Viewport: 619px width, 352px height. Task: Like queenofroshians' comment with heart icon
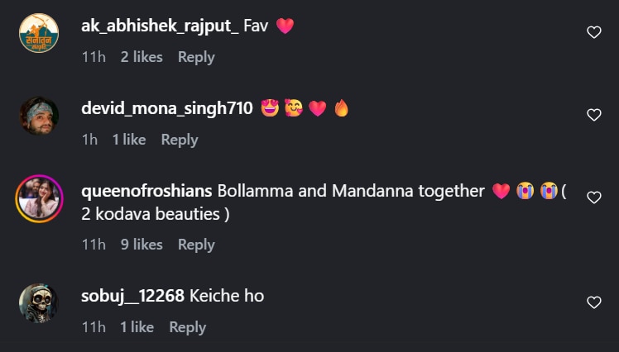[x=593, y=197]
